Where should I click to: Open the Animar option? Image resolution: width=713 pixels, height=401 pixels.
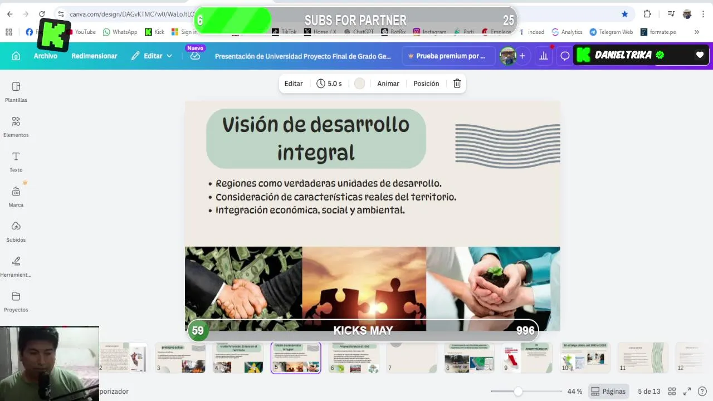click(x=388, y=84)
